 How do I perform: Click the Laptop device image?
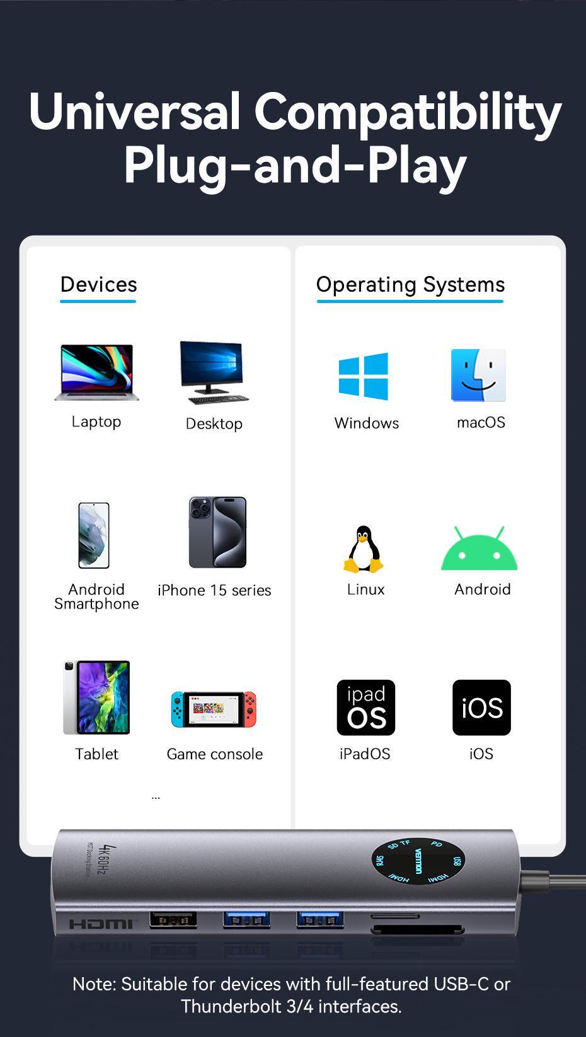(96, 372)
